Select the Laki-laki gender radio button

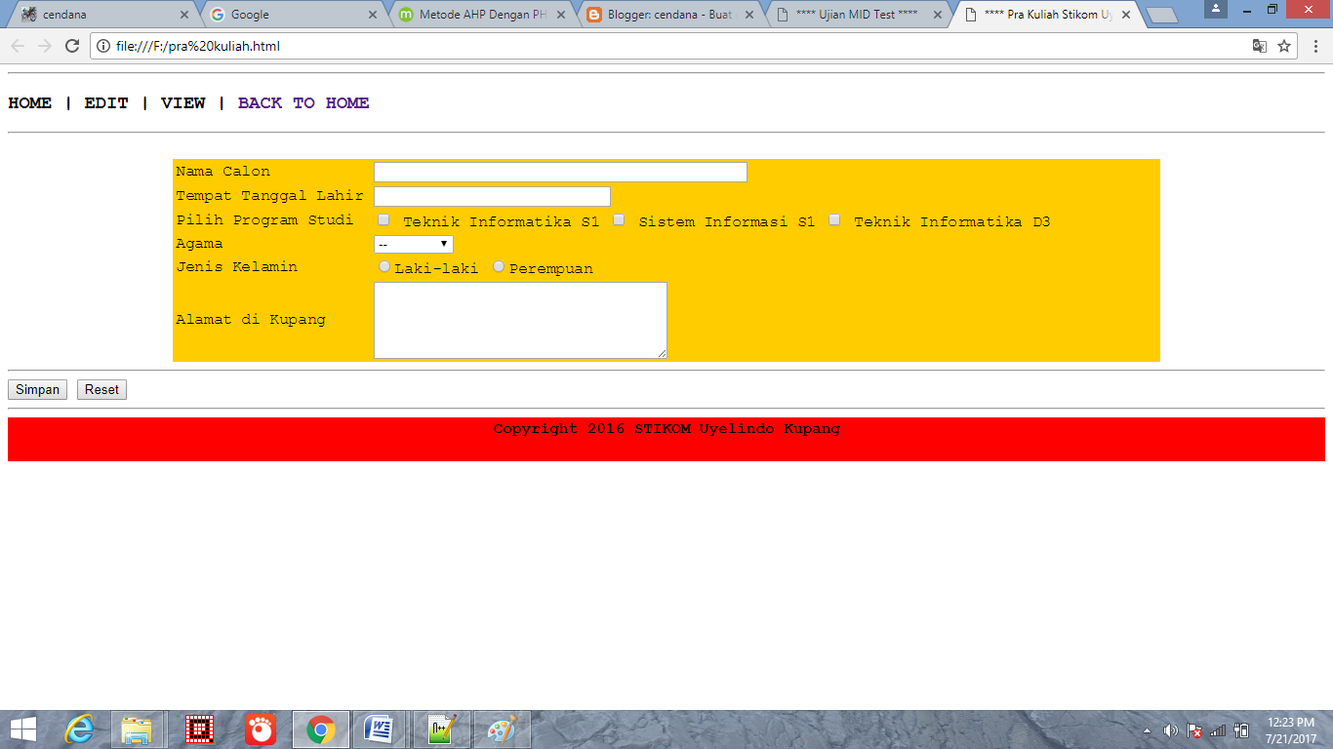(384, 265)
